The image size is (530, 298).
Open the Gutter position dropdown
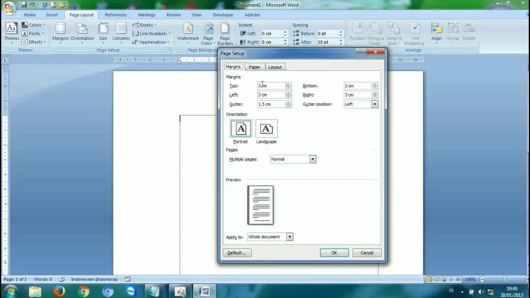click(x=375, y=104)
